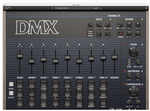Image resolution: width=150 pixels, height=111 pixels.
Task: Click the save preset icon
Action: 101,8
